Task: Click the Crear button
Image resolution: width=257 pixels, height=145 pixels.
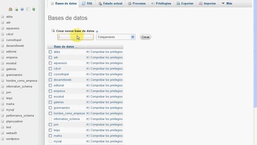Action: (x=145, y=37)
